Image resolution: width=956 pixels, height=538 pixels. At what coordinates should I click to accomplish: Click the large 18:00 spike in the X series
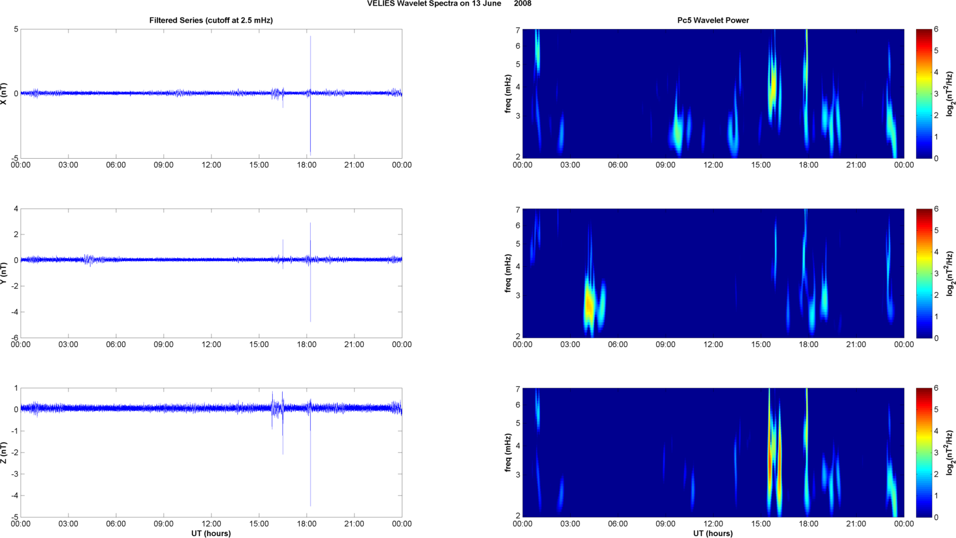click(310, 95)
